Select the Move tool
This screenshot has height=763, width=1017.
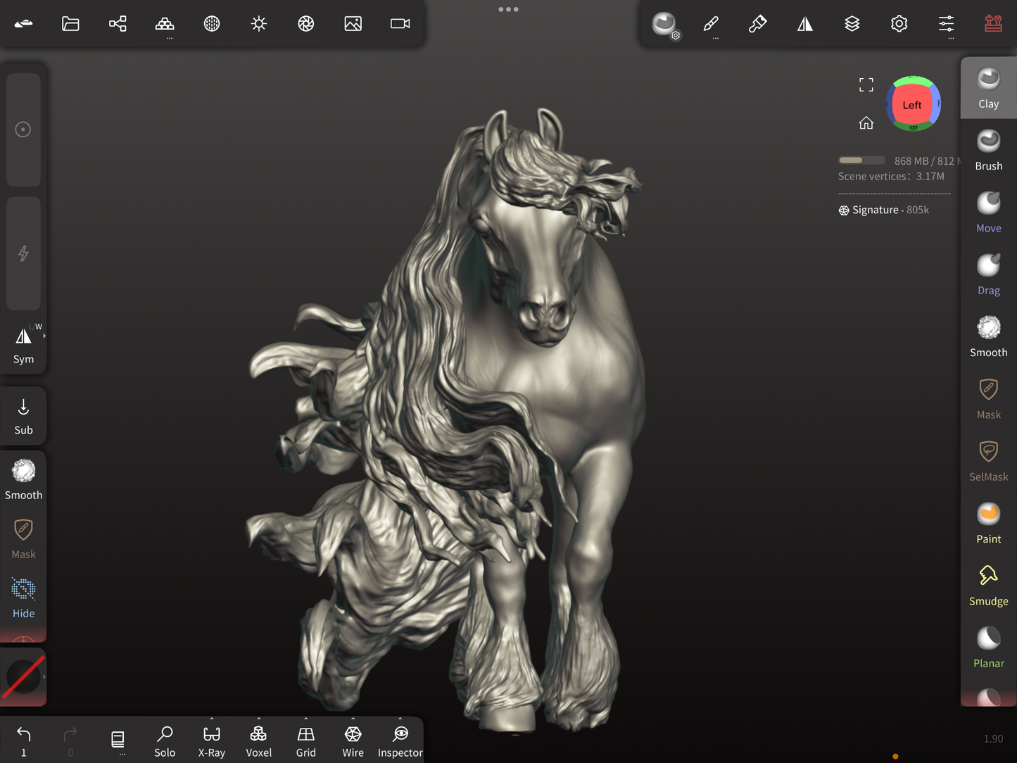click(x=988, y=212)
